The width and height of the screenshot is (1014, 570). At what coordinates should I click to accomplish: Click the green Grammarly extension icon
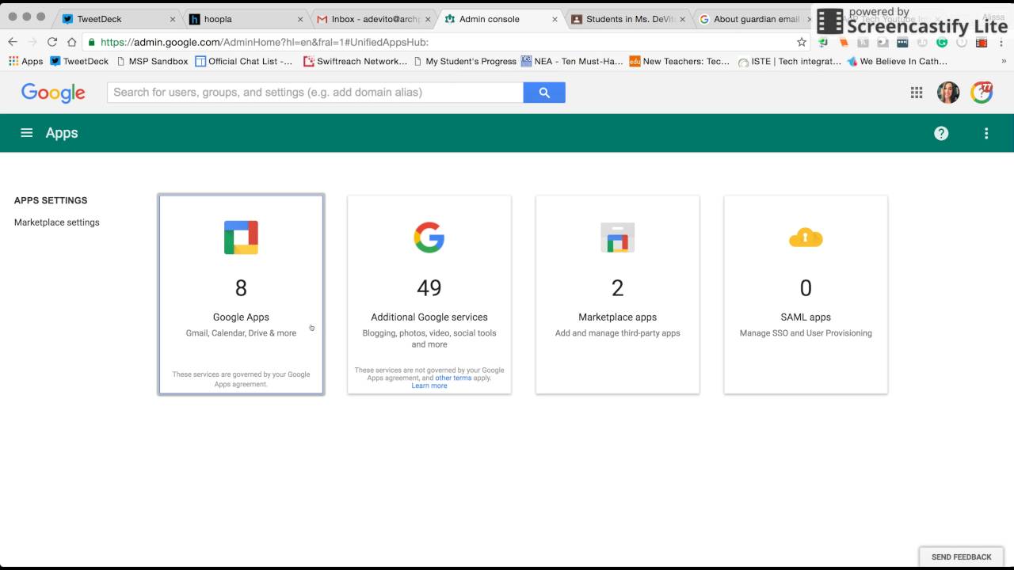(941, 42)
